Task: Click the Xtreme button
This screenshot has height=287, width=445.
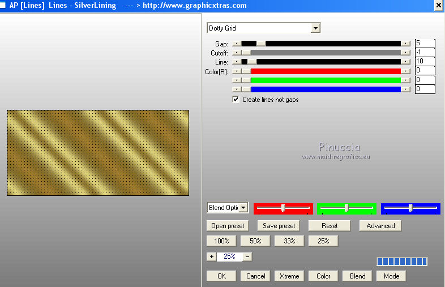Action: (289, 276)
